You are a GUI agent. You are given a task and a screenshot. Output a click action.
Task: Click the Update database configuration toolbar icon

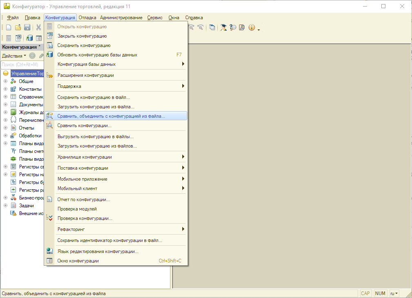29,38
